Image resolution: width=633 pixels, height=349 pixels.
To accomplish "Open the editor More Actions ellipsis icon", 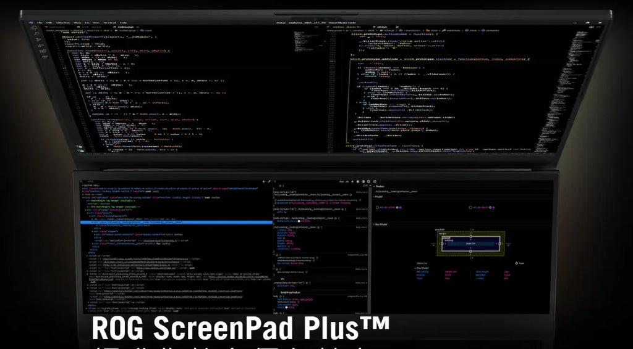I will coord(598,27).
